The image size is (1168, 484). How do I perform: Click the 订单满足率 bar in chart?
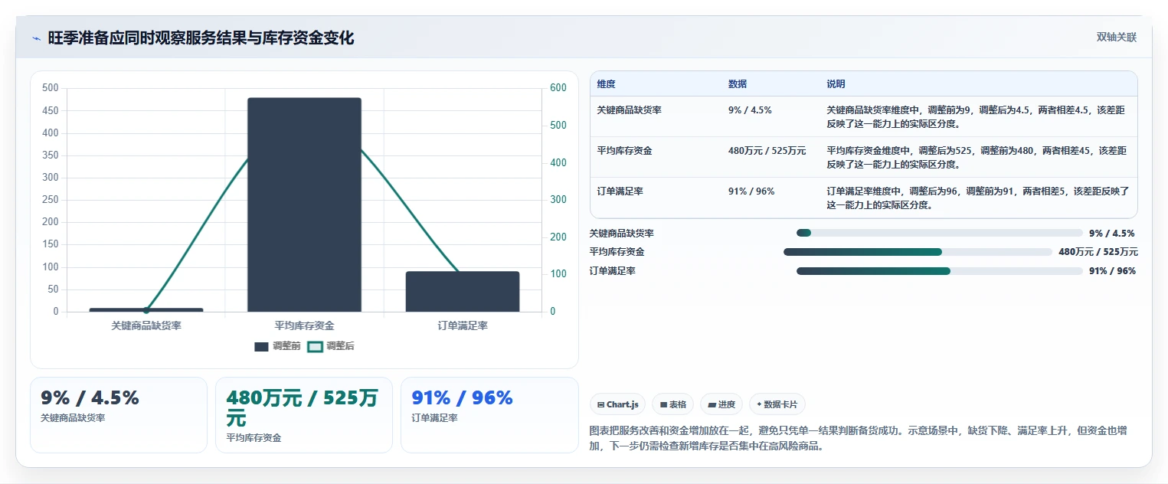coord(463,292)
